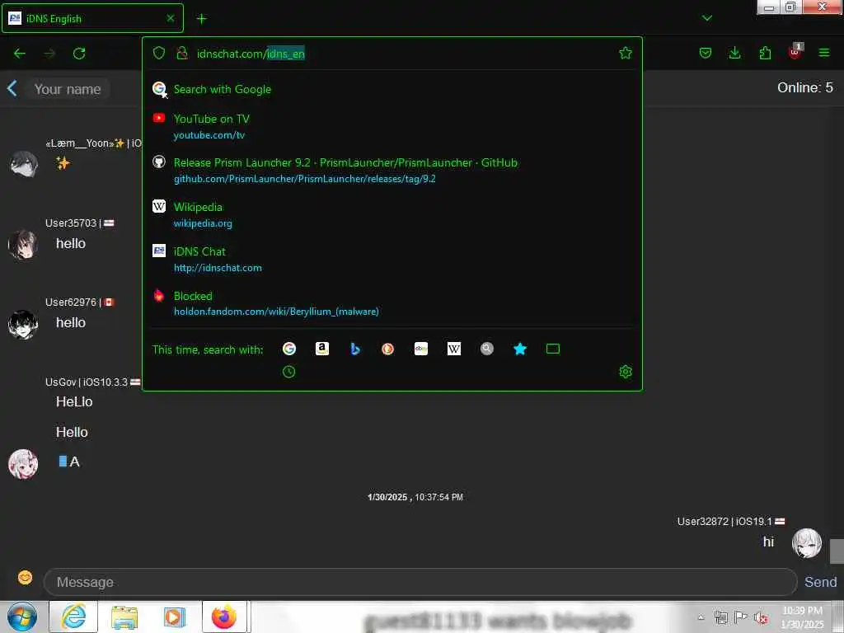This screenshot has height=633, width=844.
Task: Click the Your name field
Action: [x=68, y=89]
